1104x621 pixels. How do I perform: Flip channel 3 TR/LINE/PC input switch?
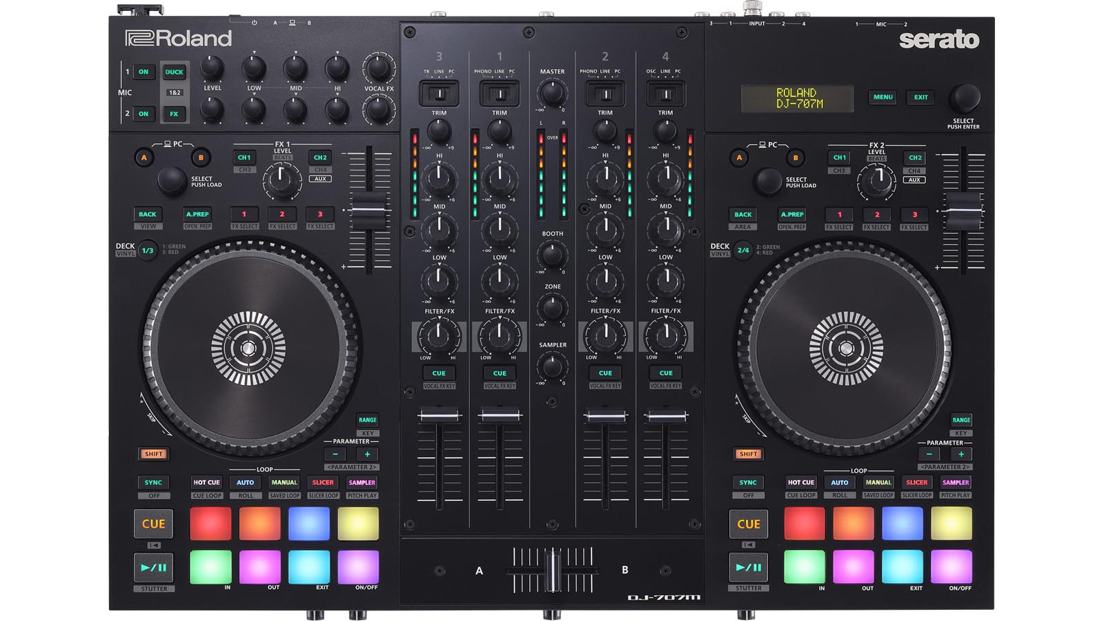point(439,93)
